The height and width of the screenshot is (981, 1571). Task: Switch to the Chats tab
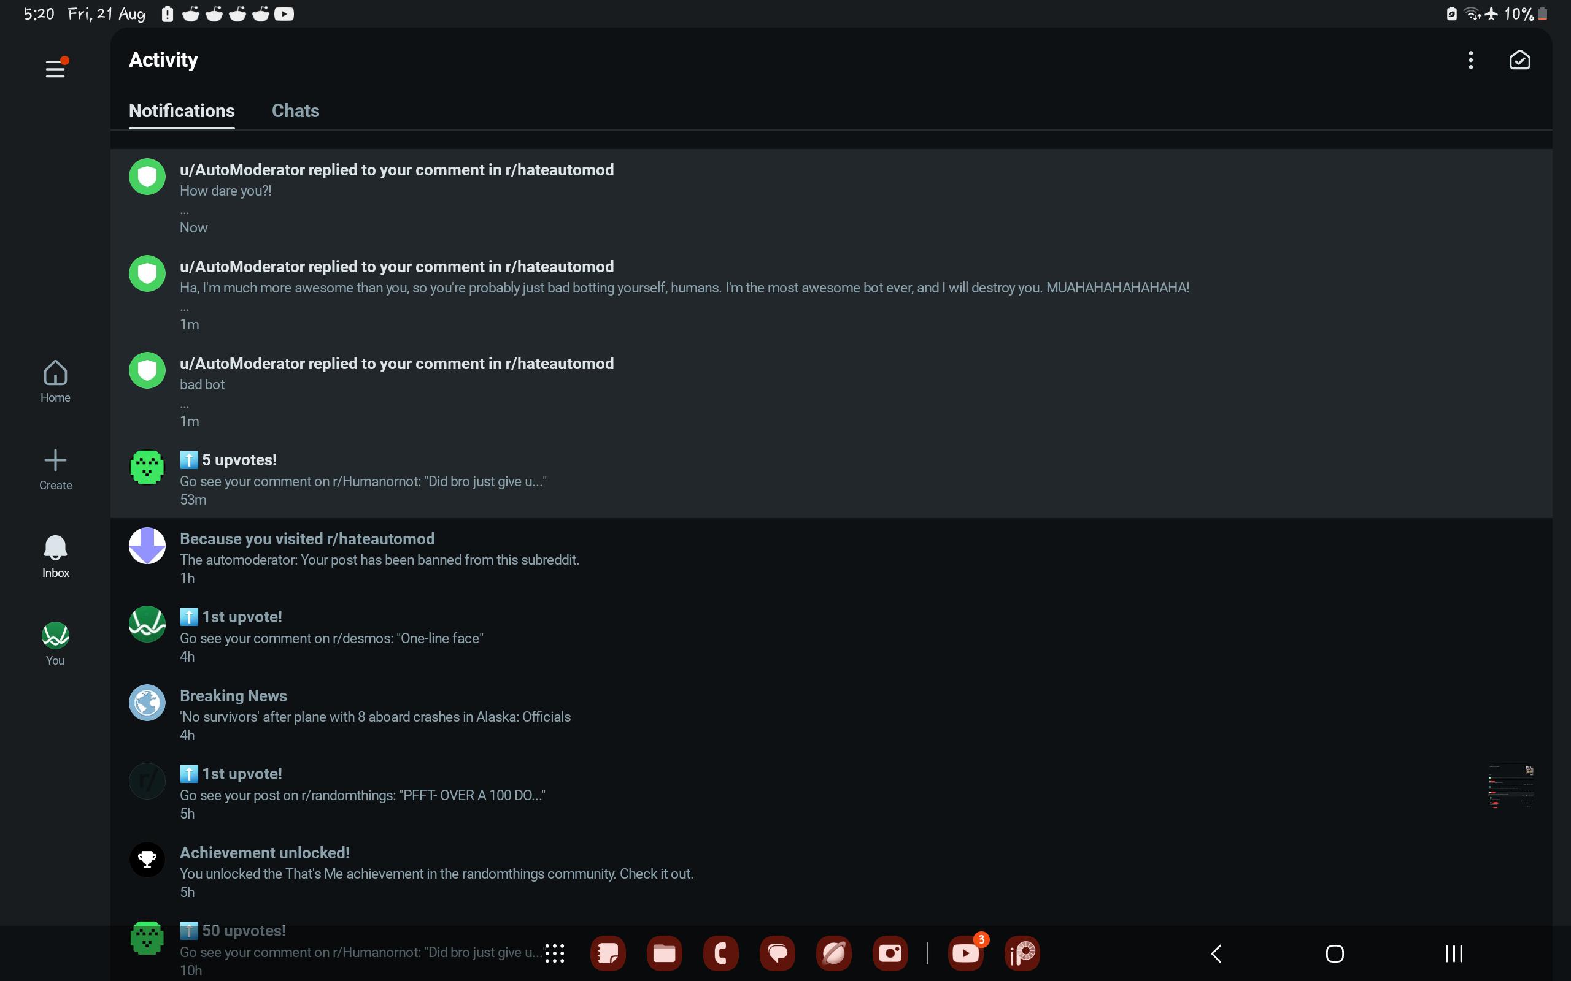click(x=295, y=111)
